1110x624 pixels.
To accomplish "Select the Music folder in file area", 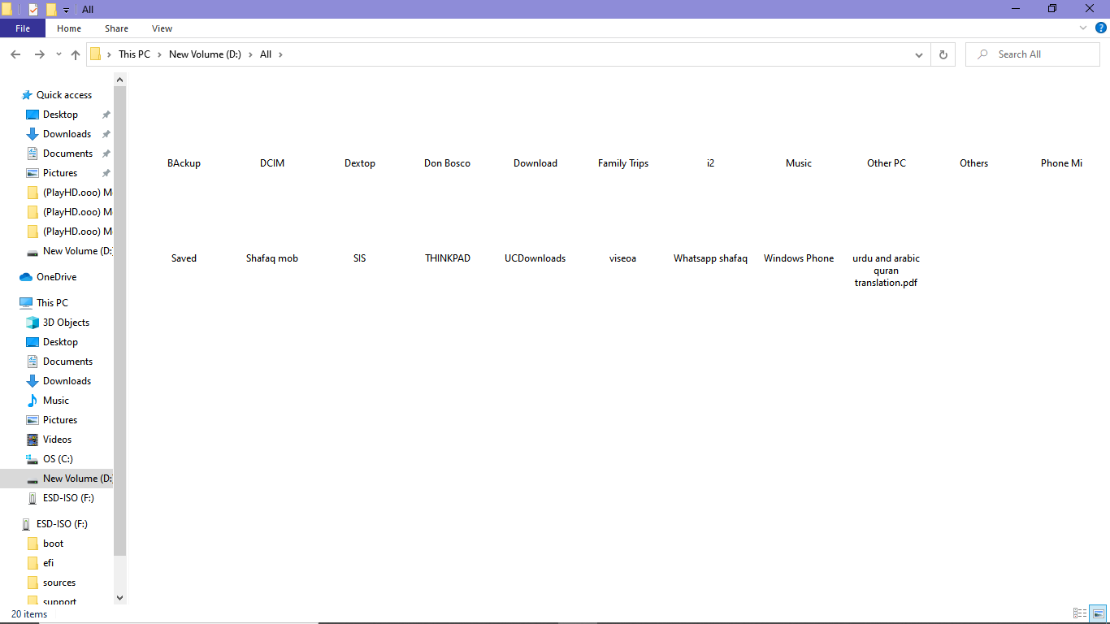I will [799, 163].
